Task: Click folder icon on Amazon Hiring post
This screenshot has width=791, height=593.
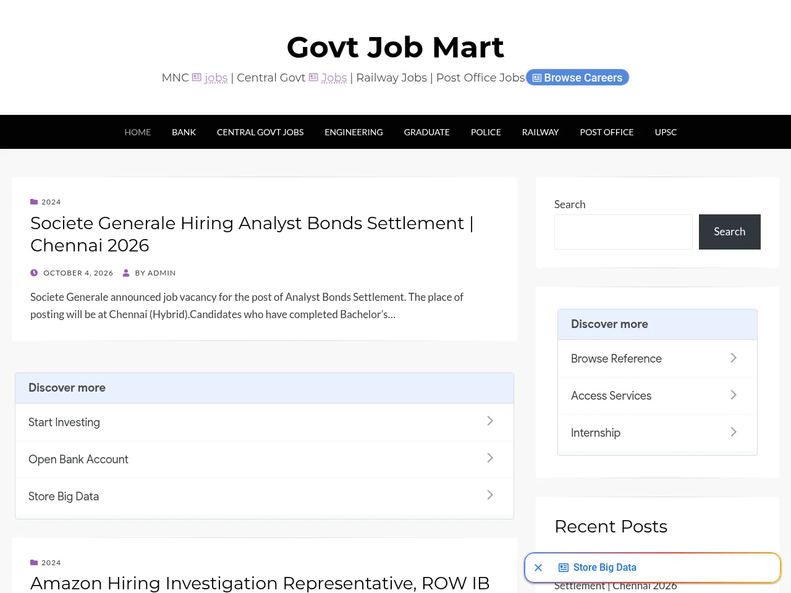Action: tap(34, 563)
